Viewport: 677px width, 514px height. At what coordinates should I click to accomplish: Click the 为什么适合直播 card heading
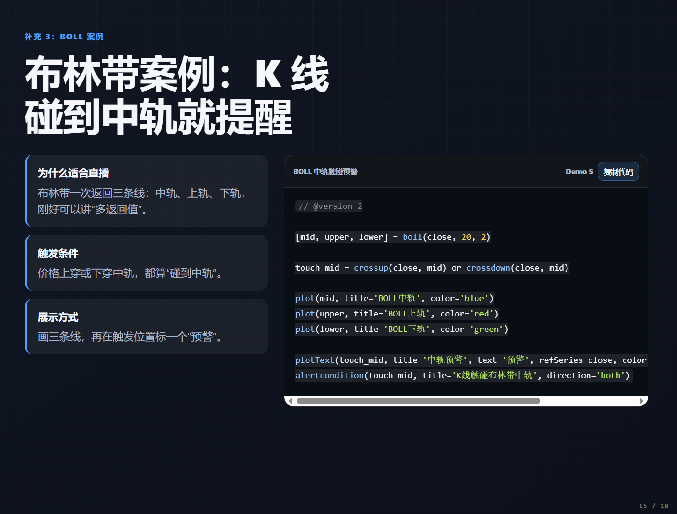(74, 173)
